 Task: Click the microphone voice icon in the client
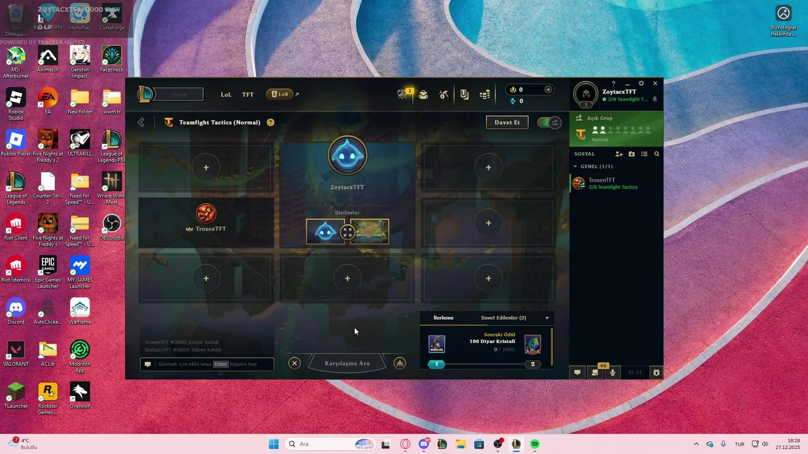point(612,373)
